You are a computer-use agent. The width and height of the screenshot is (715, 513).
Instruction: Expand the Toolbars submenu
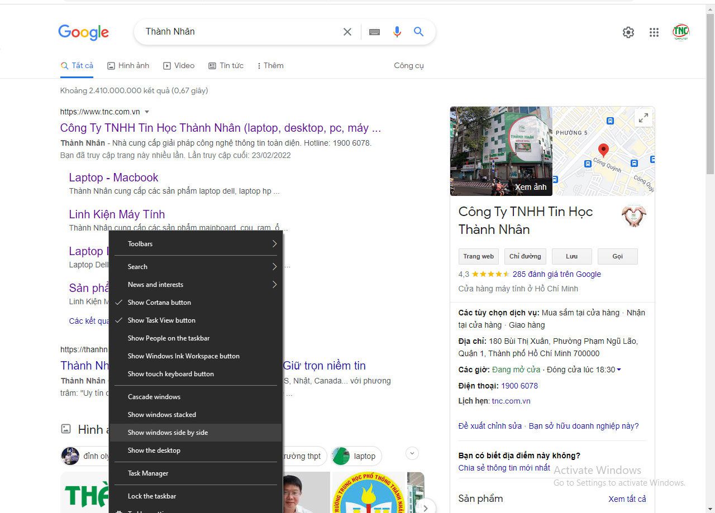[196, 244]
